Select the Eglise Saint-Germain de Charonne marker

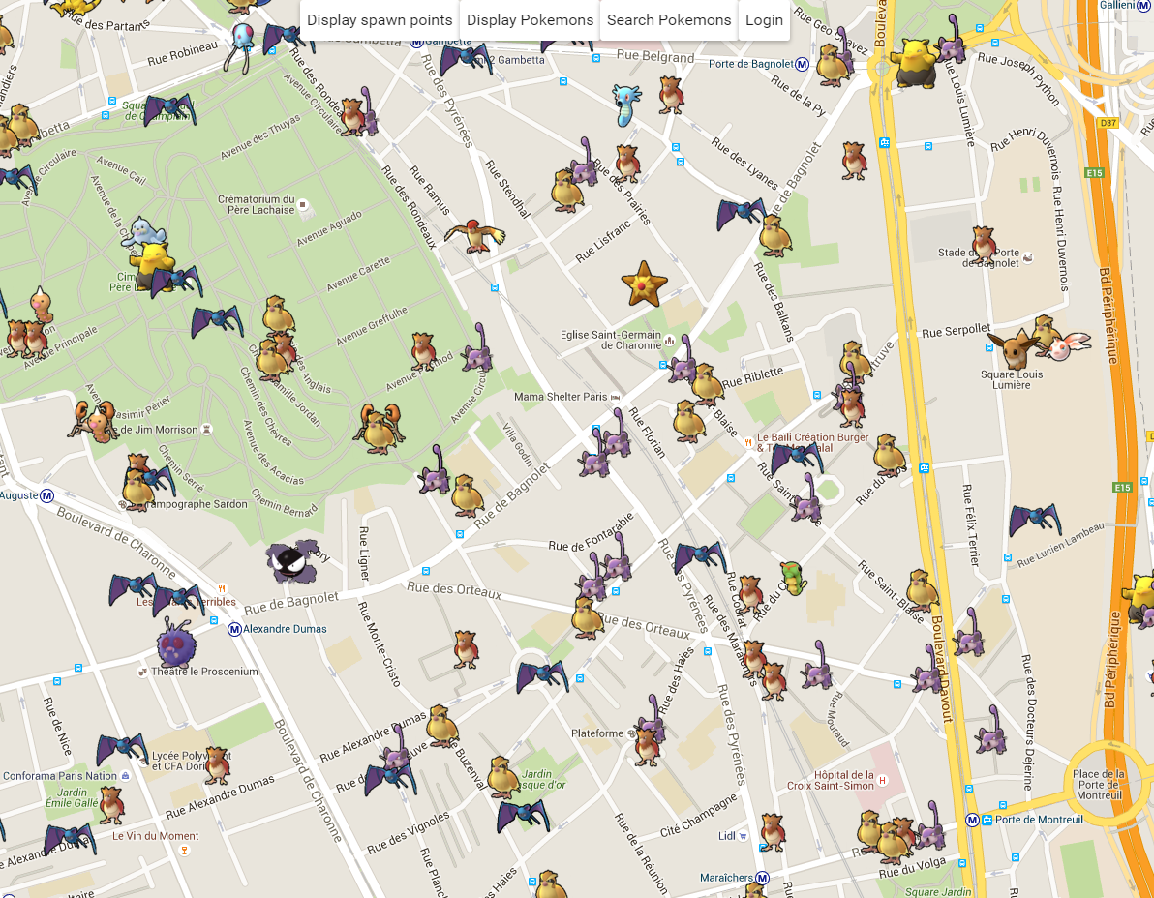tap(670, 340)
